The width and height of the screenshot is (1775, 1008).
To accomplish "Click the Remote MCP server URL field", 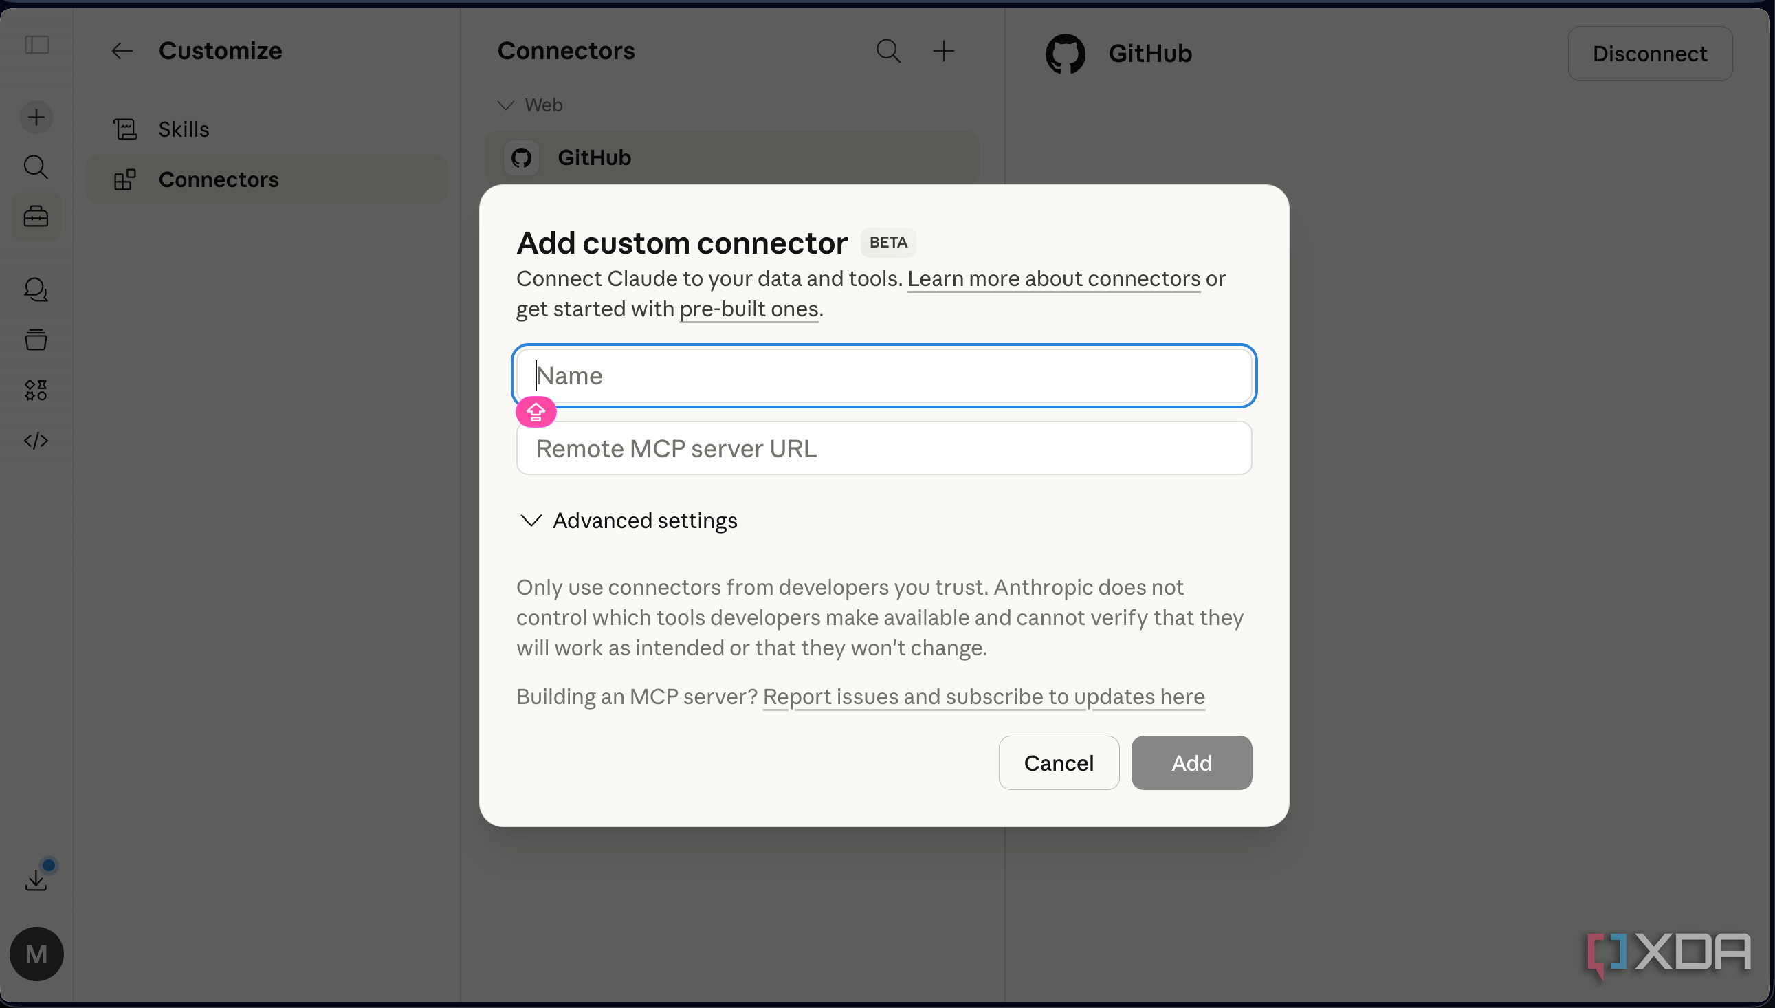I will click(x=883, y=448).
